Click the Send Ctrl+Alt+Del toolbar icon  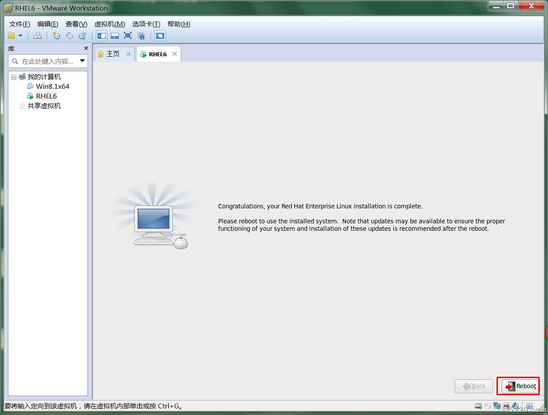37,36
